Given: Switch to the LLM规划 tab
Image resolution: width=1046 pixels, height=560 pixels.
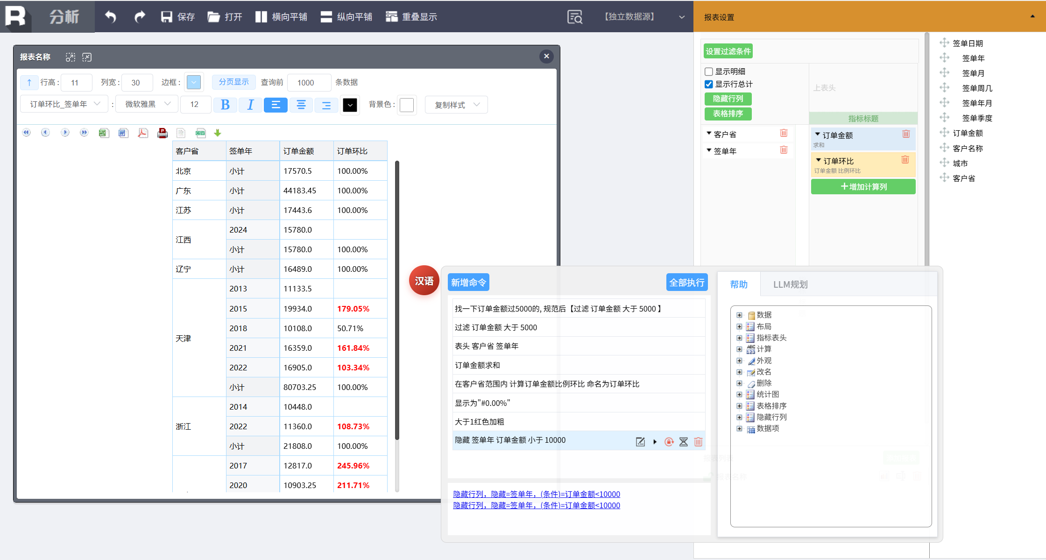Looking at the screenshot, I should [790, 284].
